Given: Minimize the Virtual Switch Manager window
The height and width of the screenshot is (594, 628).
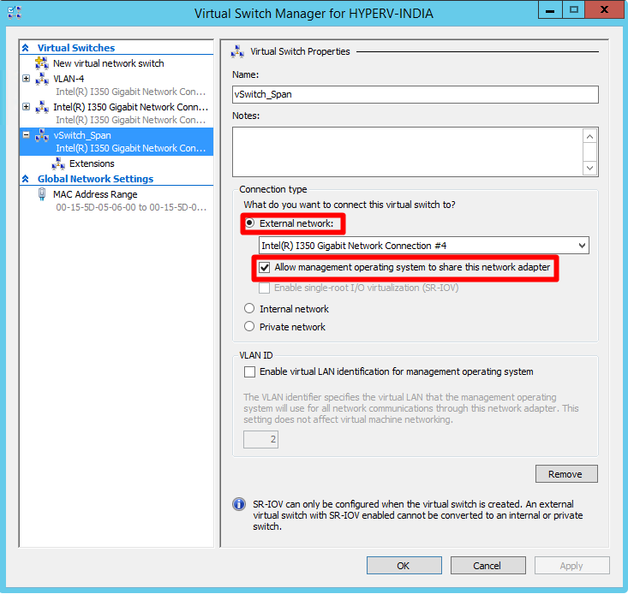Looking at the screenshot, I should (x=550, y=9).
